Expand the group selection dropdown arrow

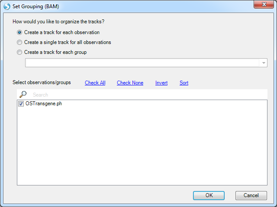tap(264, 63)
